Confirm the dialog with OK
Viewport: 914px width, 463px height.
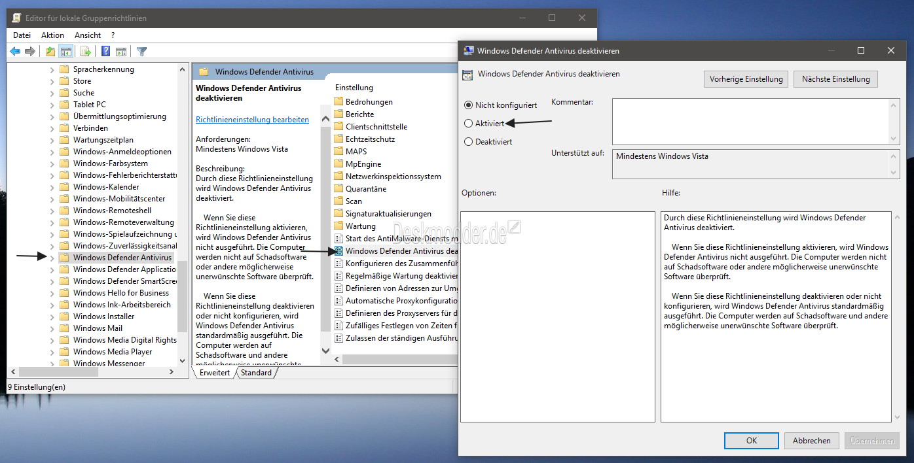(x=752, y=441)
